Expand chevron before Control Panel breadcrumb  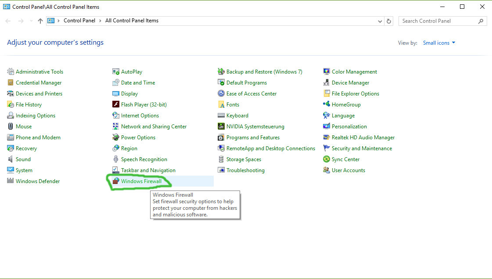58,21
